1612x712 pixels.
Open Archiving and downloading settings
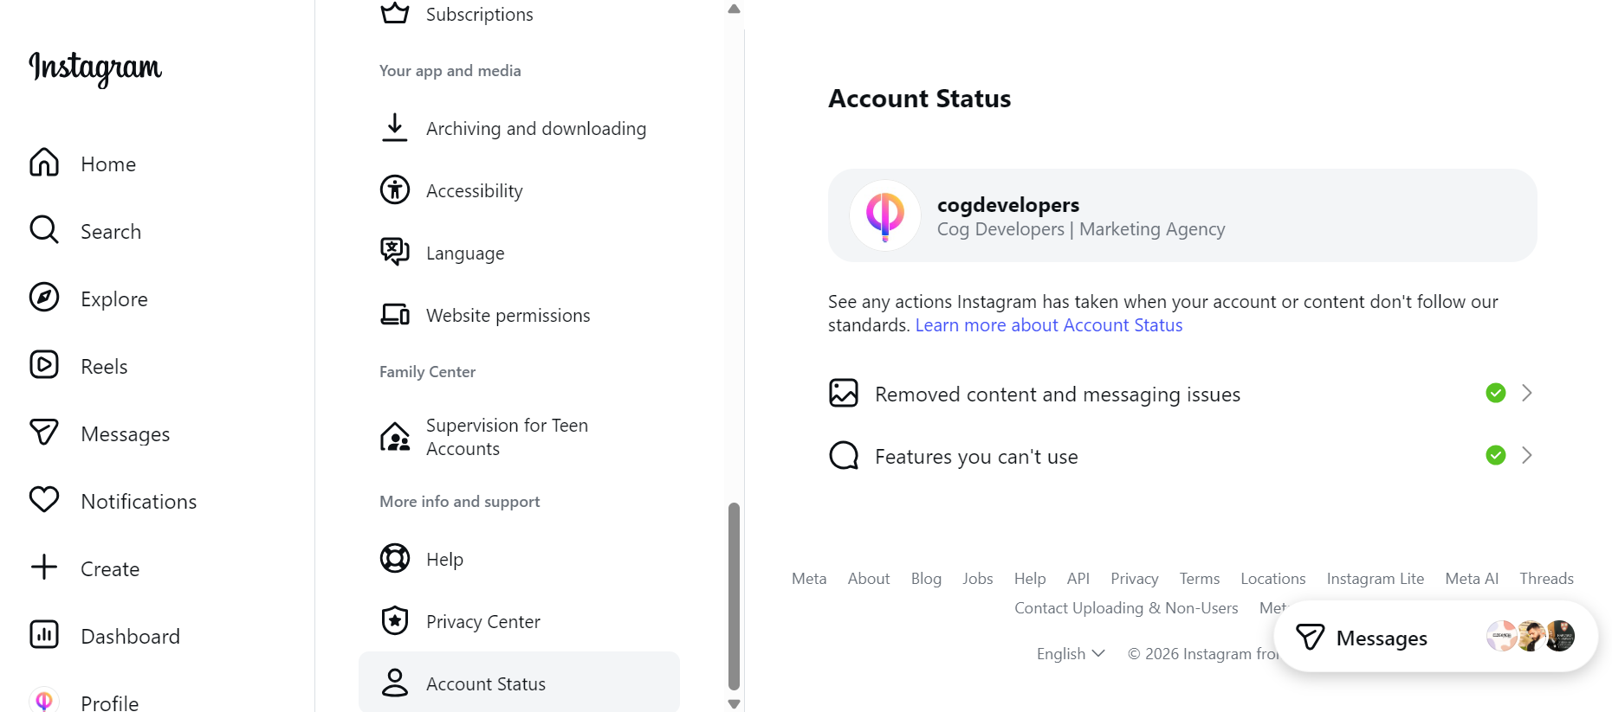pyautogui.click(x=535, y=127)
